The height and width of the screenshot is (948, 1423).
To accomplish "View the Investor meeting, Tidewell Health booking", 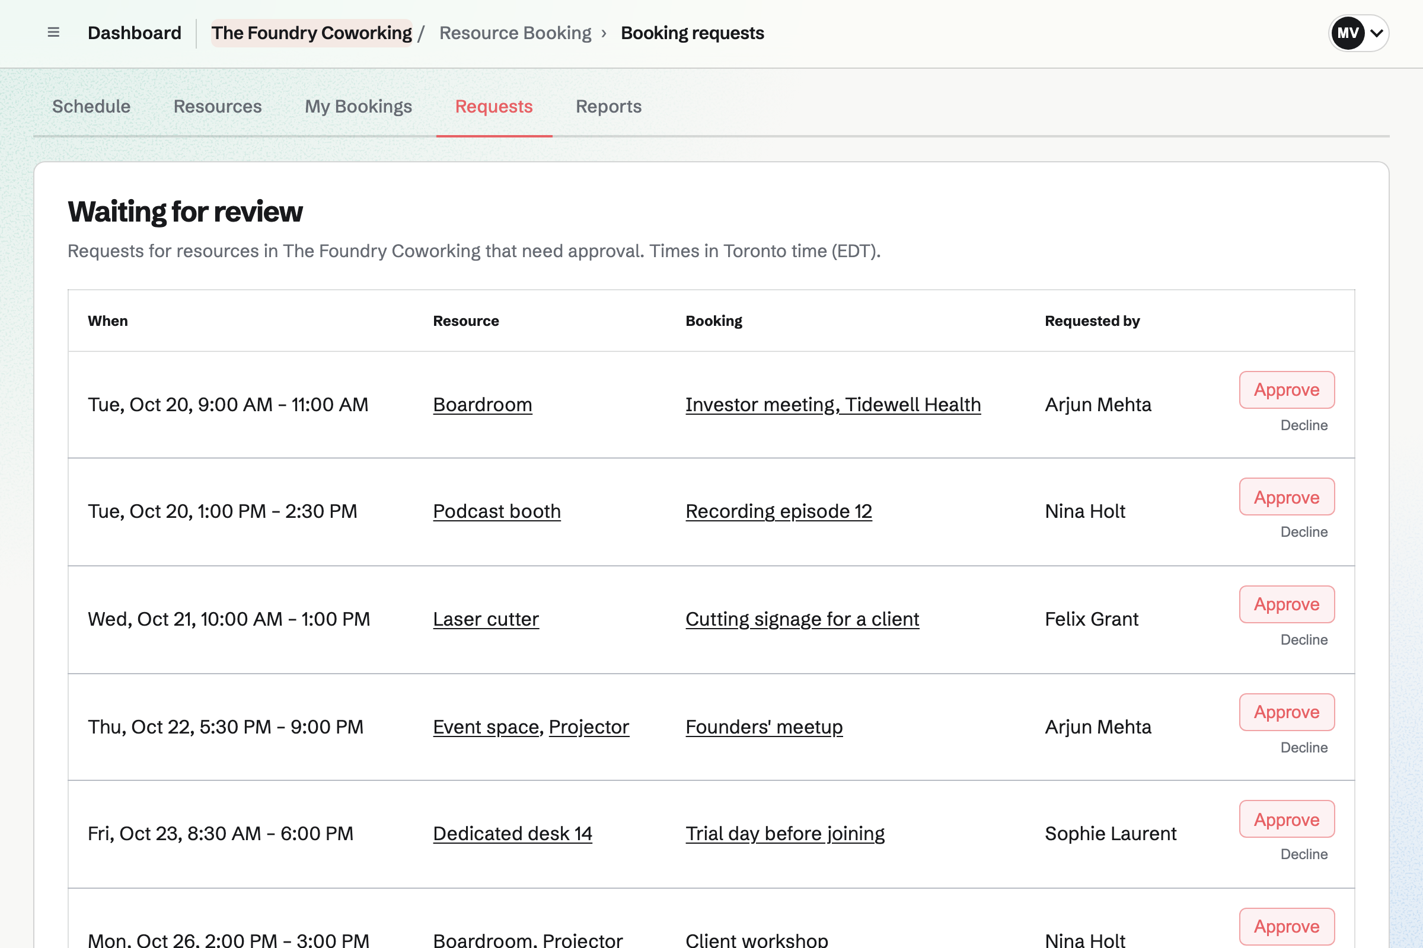I will point(833,405).
